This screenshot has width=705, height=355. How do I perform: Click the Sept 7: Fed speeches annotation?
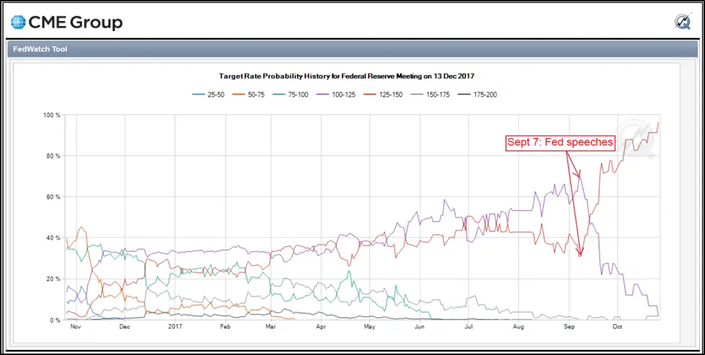(560, 142)
